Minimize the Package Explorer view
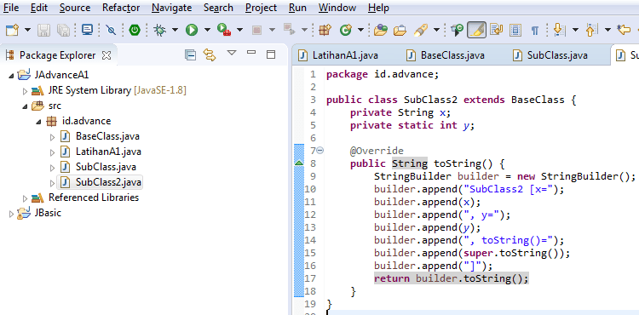Screen dimensions: 639x315 [251, 52]
